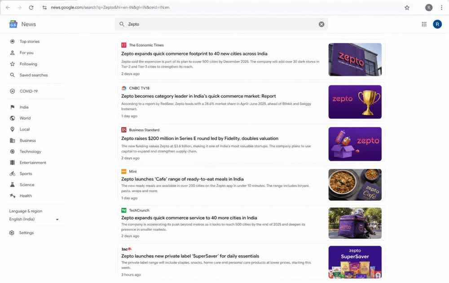The image size is (449, 283).
Task: Open article on Zepto expanding to 40 new cities
Action: (x=194, y=53)
